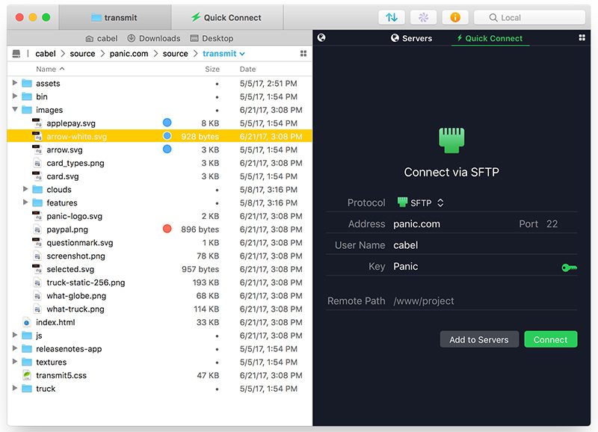Toggle the remote pane grid view icon
598x432 pixels.
point(582,37)
